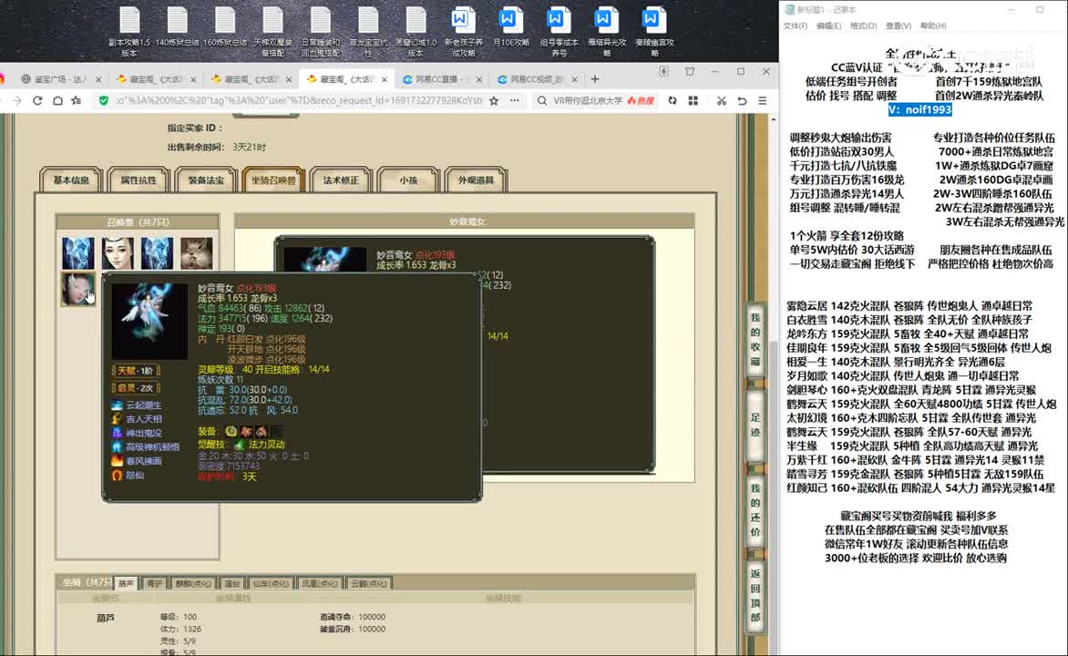
Task: Go forward in browser history
Action: tap(17, 101)
